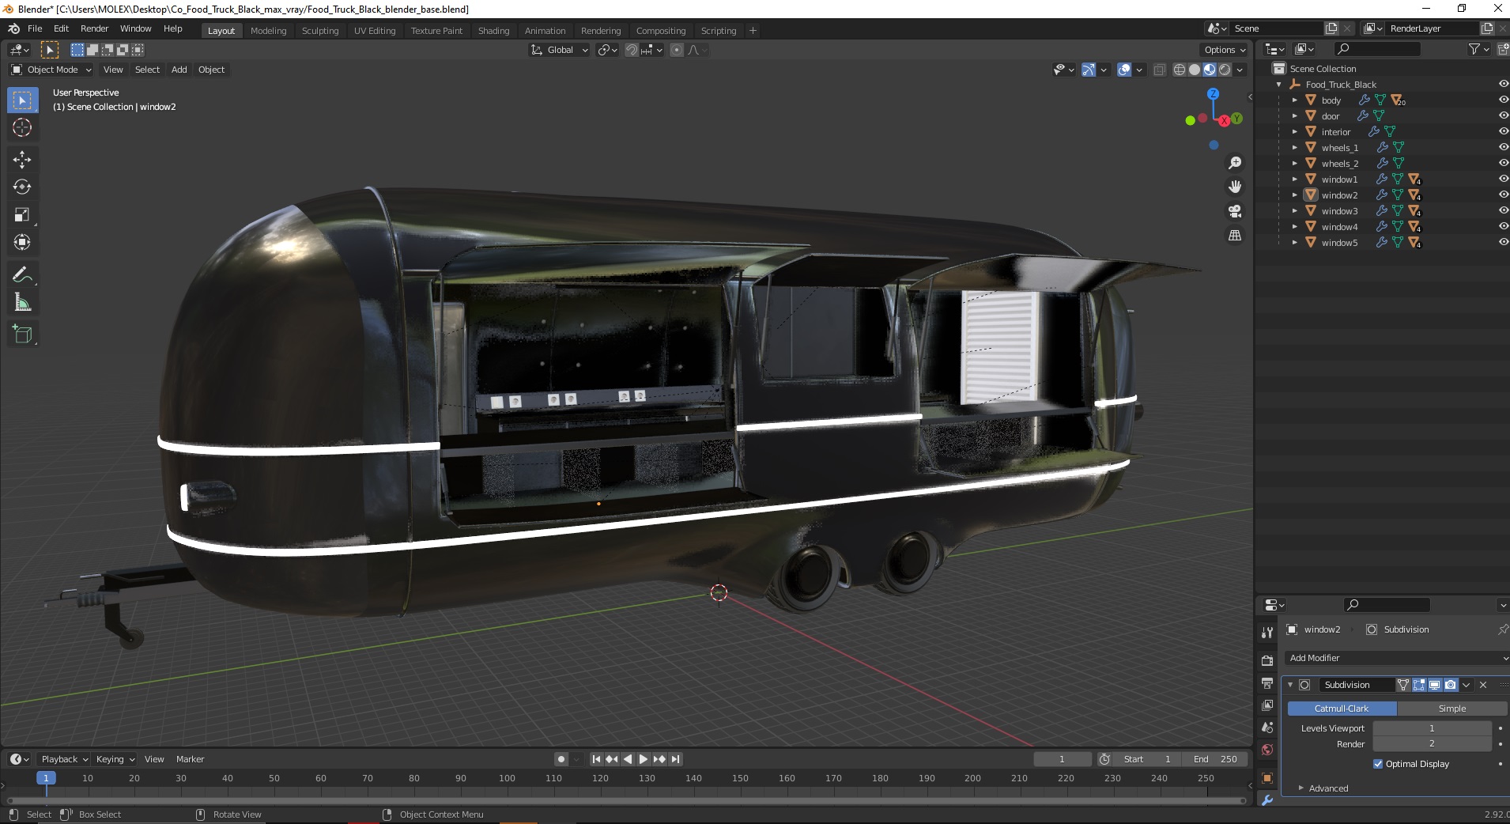Expand the Advanced subdivision panel
Viewport: 1510px width, 824px height.
coord(1301,788)
